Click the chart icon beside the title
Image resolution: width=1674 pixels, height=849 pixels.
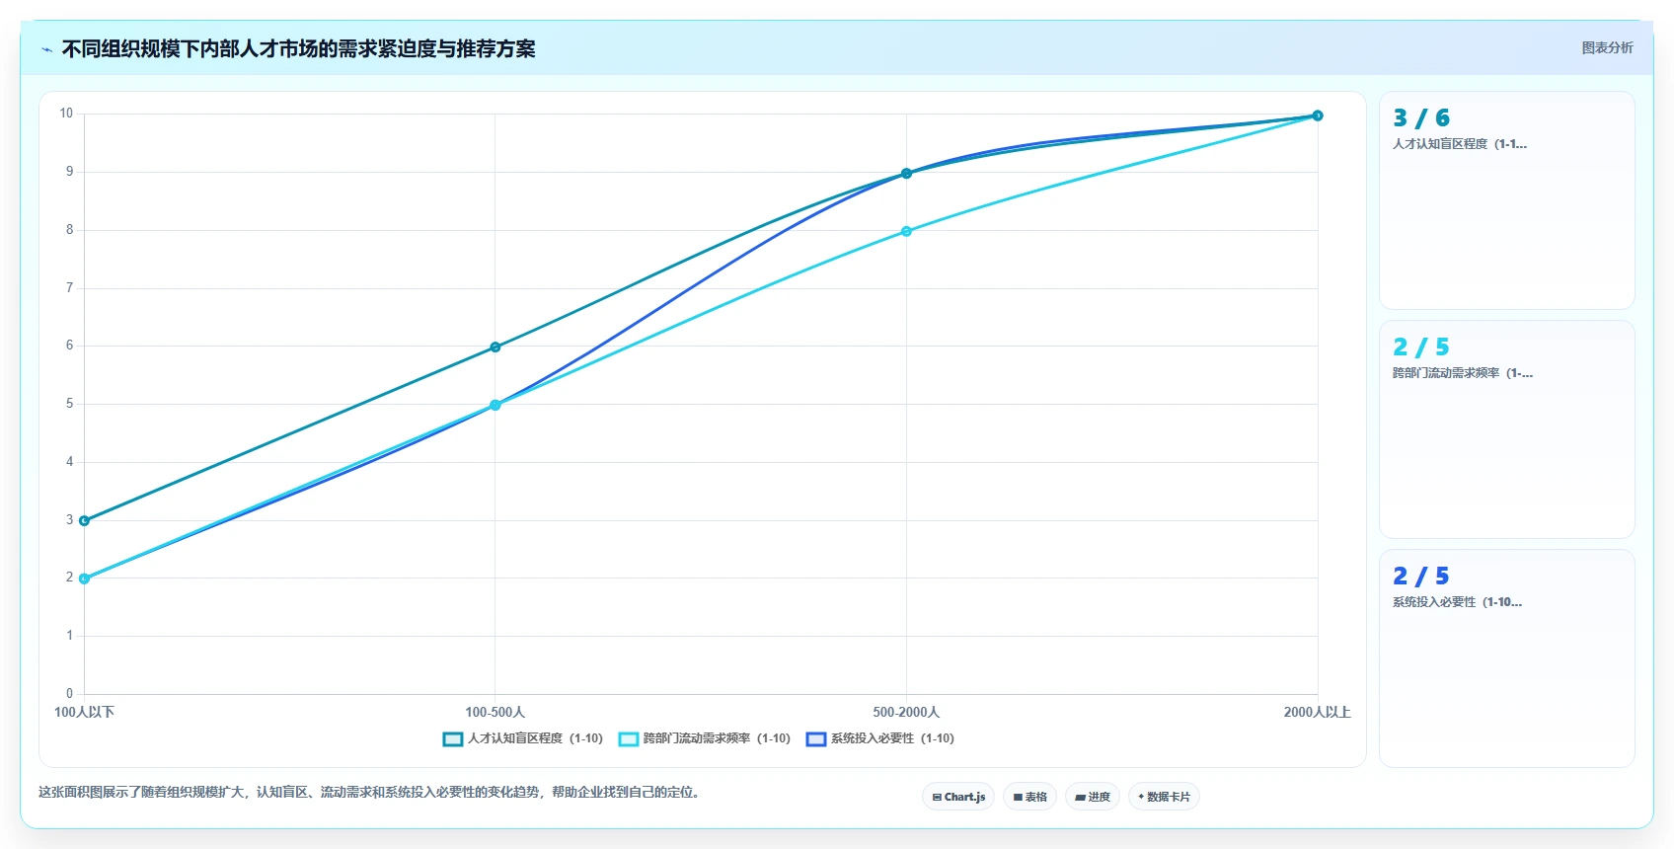[46, 49]
